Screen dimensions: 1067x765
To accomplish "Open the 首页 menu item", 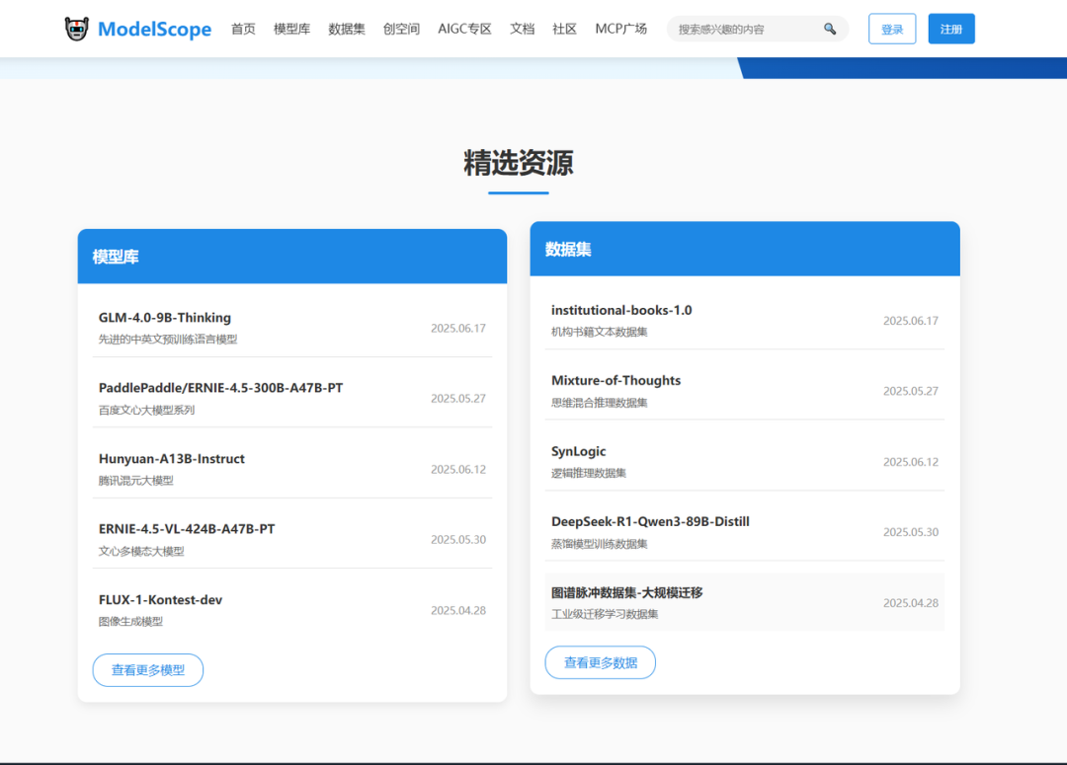I will 243,29.
